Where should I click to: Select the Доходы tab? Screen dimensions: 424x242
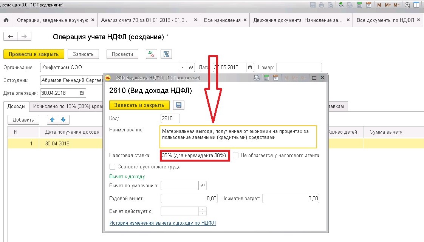point(16,106)
